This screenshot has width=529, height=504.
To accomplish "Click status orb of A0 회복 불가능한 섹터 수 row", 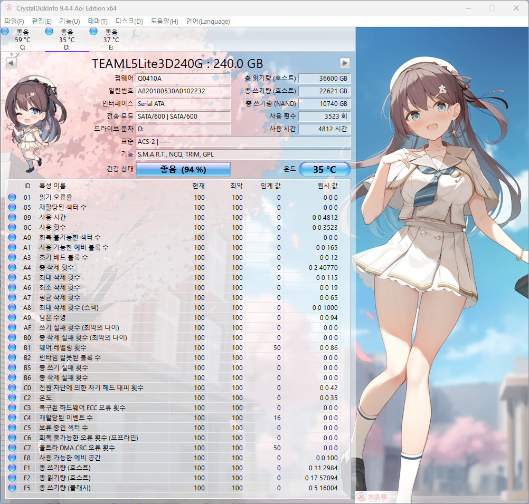I will [12, 237].
